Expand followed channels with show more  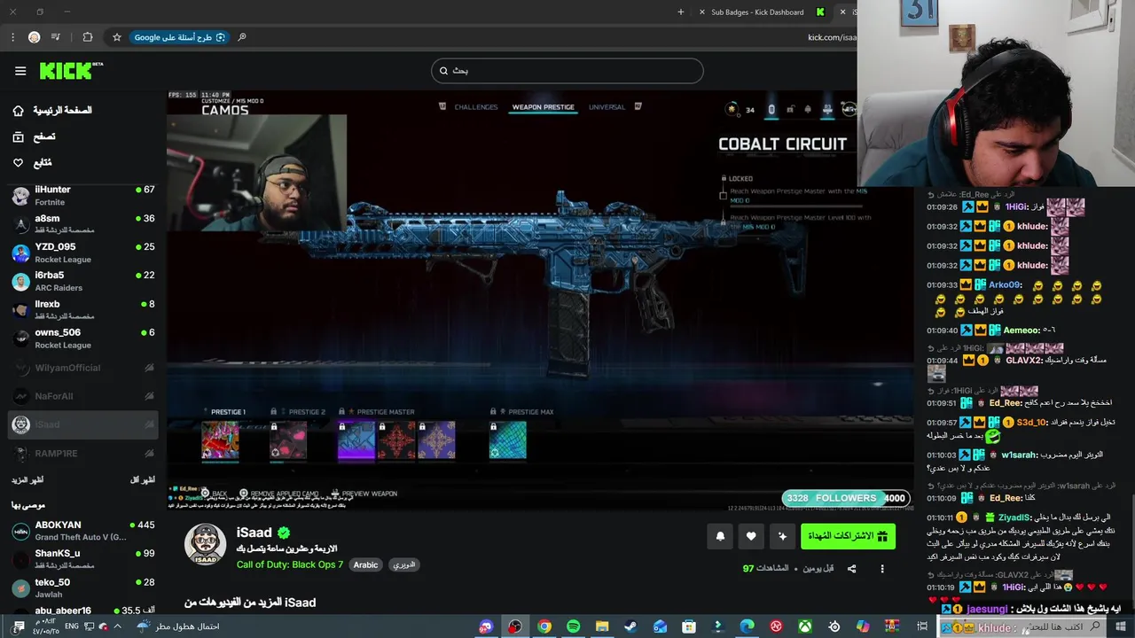27,479
